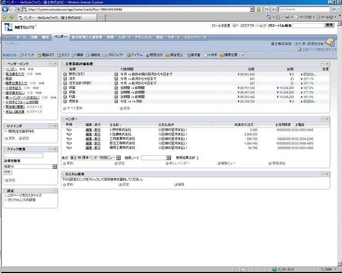Open the 給与管理と人事管理 tab

coord(87,37)
